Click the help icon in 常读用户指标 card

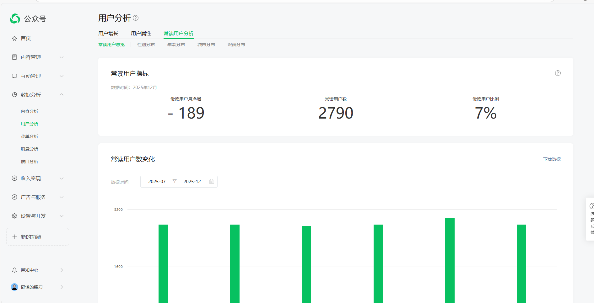coord(558,73)
